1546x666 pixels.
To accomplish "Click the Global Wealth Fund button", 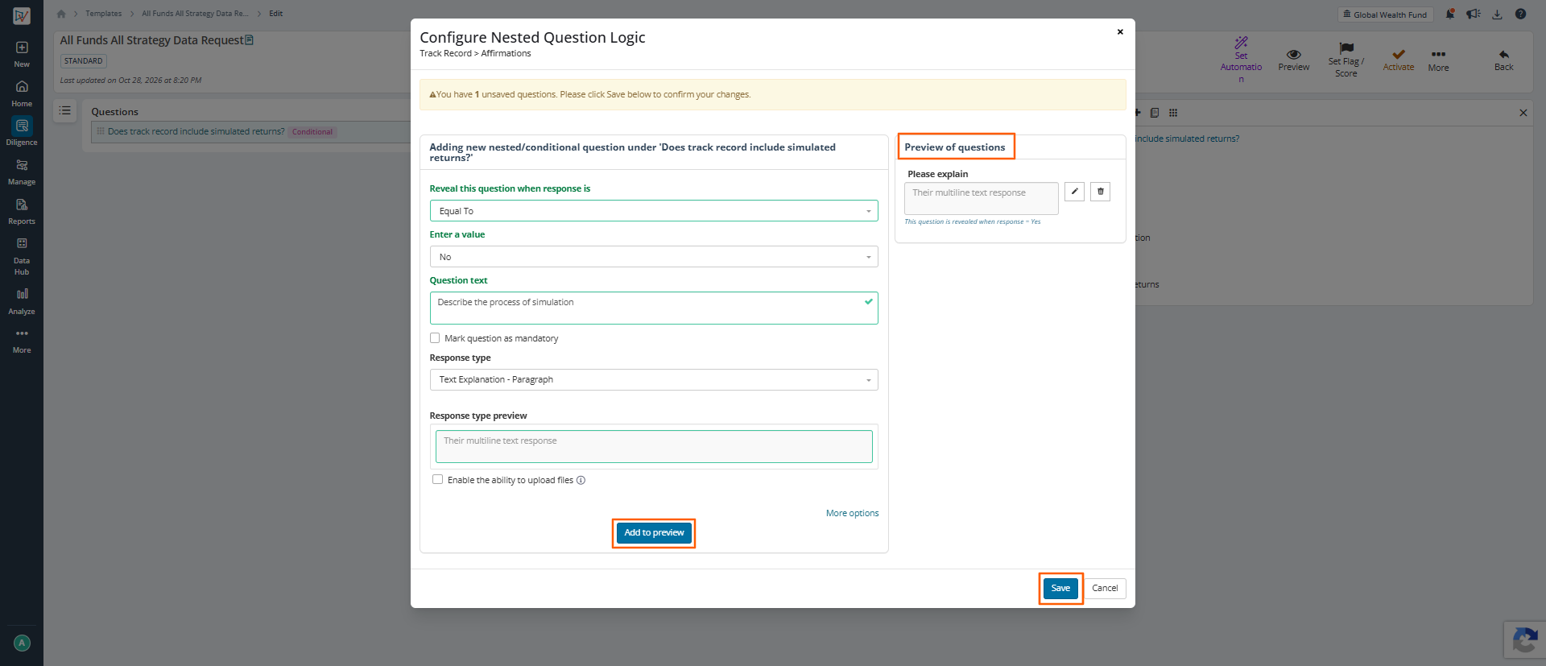I will (1385, 14).
